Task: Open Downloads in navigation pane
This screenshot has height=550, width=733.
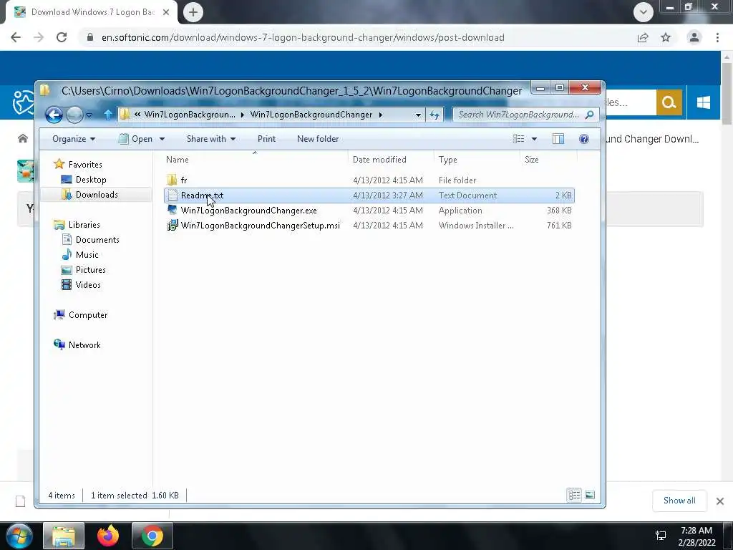Action: pos(97,195)
